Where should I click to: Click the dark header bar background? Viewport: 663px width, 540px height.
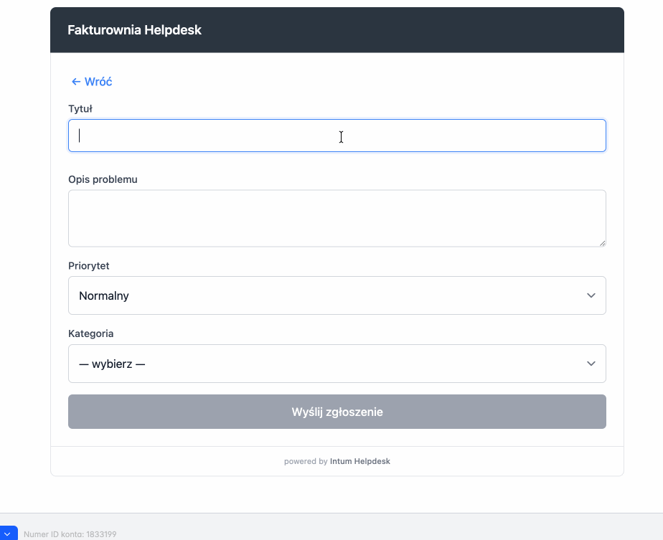(431, 30)
